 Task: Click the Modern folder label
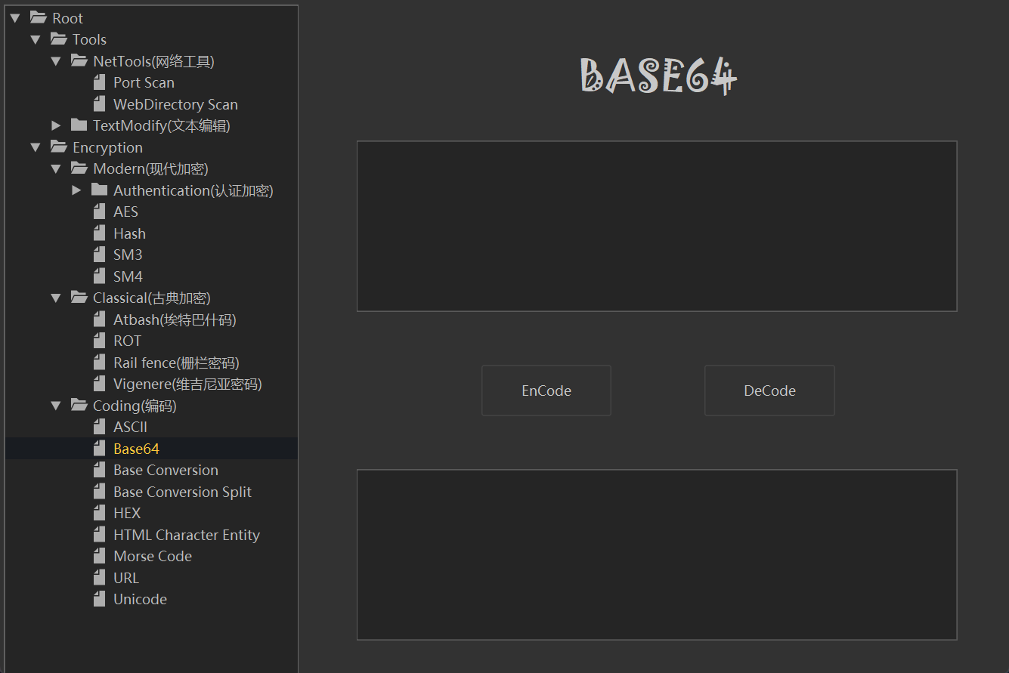[150, 168]
